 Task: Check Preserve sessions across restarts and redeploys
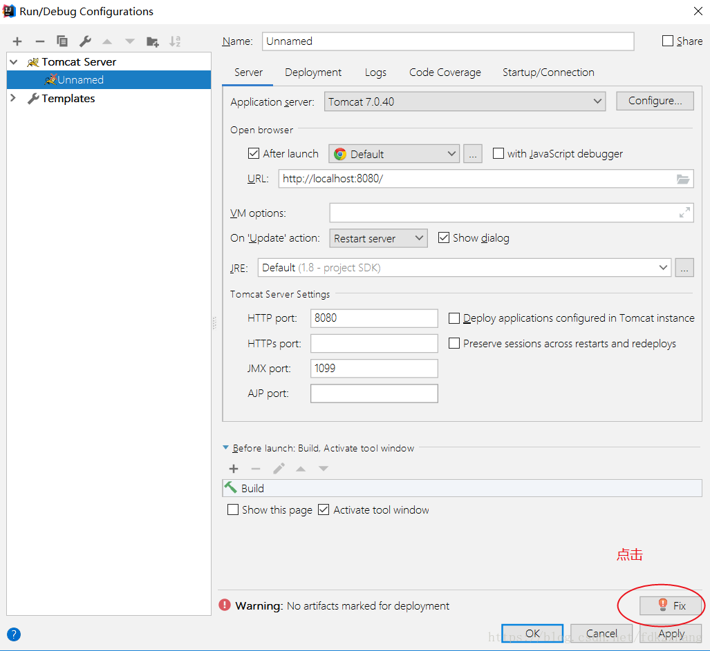(454, 344)
